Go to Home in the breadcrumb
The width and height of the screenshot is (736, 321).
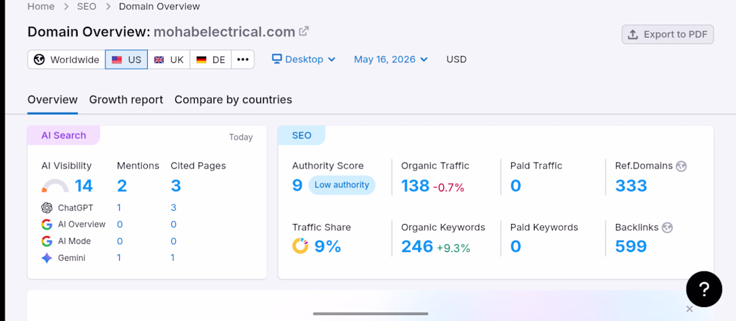41,7
